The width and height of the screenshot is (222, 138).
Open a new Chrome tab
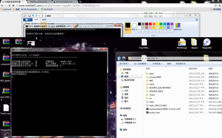click(x=80, y=2)
